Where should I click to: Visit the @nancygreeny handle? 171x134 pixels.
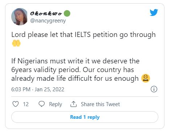tap(48, 21)
